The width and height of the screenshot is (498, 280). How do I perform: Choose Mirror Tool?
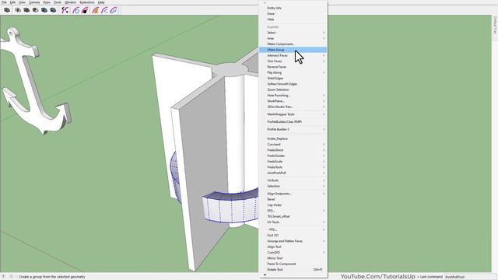click(x=293, y=258)
